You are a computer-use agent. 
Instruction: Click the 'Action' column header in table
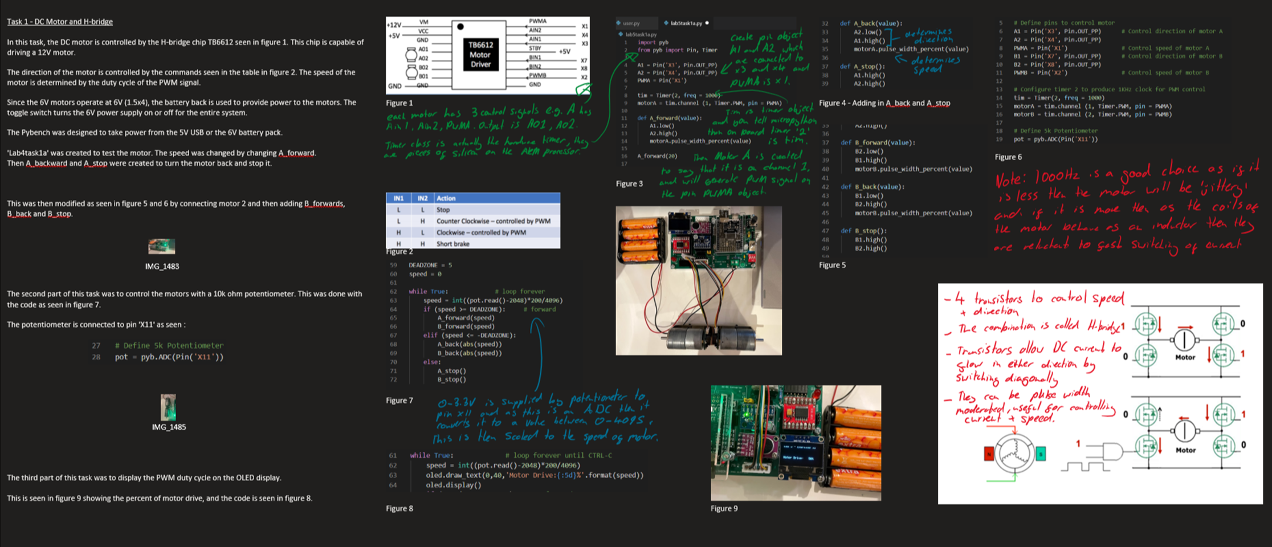point(446,198)
